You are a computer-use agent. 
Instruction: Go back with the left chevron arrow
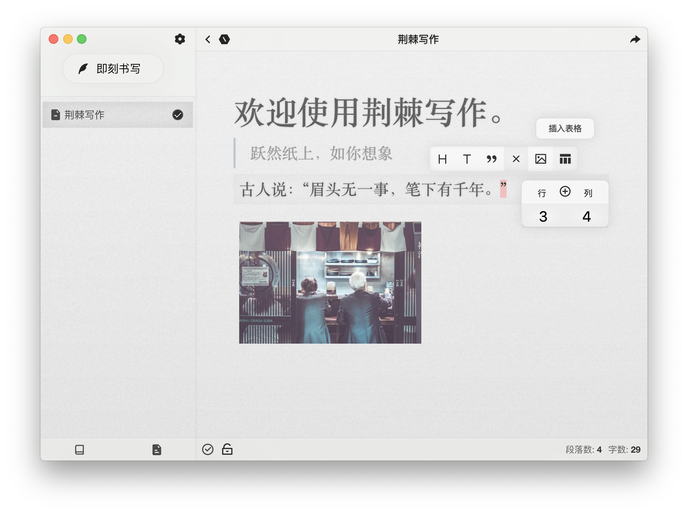pyautogui.click(x=208, y=39)
